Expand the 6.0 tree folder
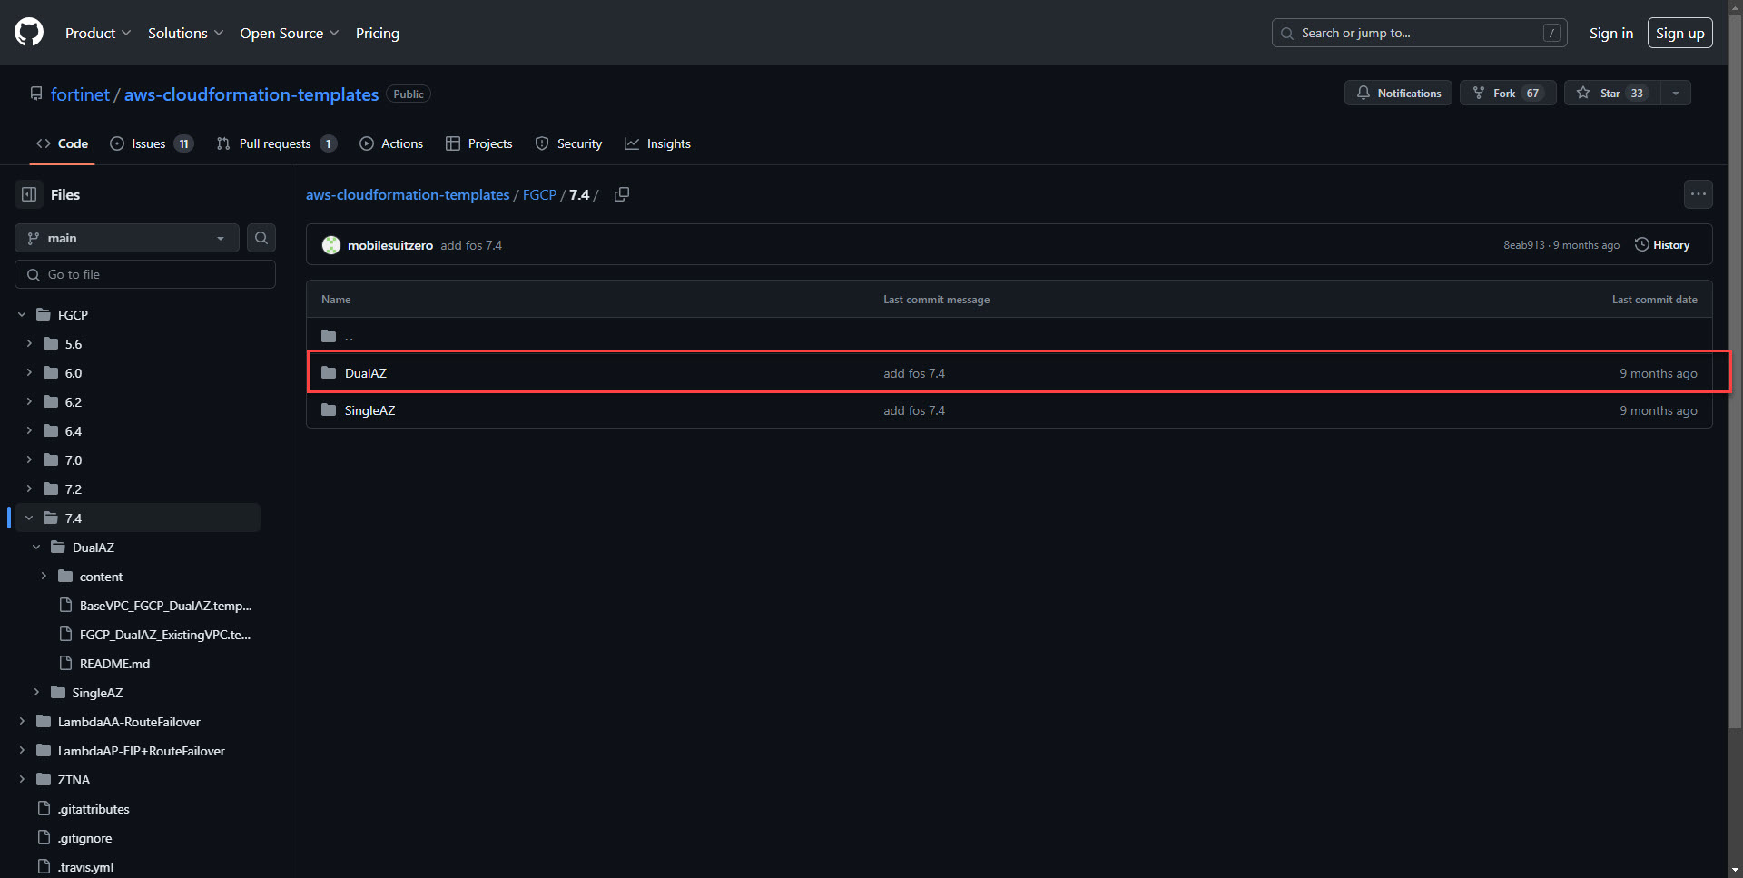Image resolution: width=1743 pixels, height=878 pixels. point(29,372)
